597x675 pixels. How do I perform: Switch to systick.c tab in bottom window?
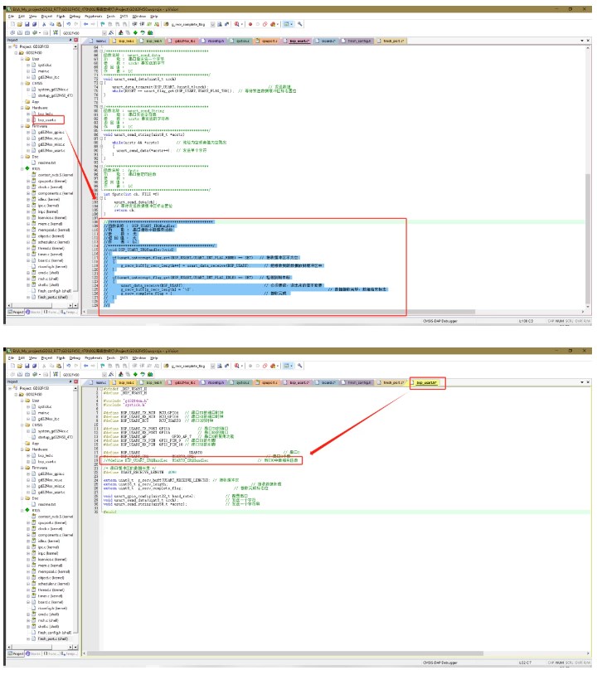tap(241, 382)
